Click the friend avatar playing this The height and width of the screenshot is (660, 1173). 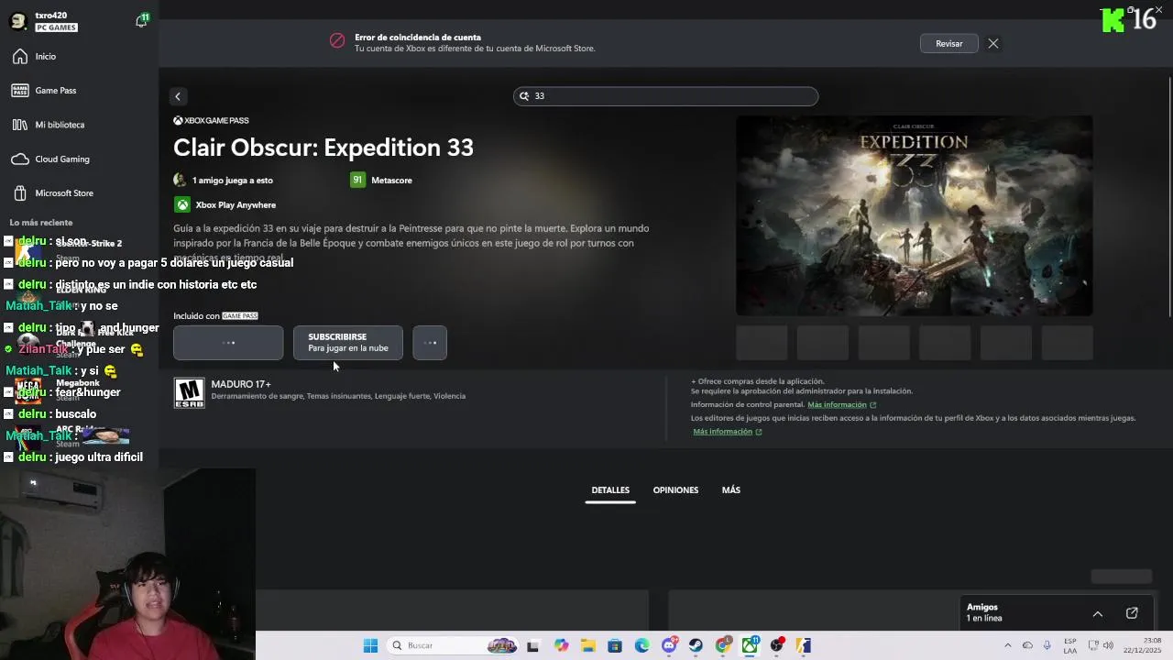tap(181, 181)
